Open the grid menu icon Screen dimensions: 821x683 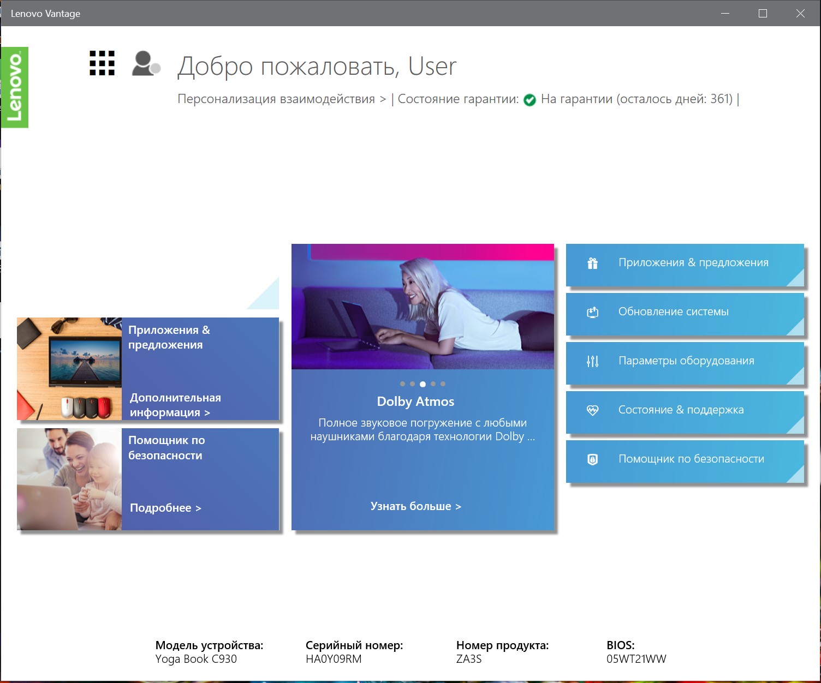point(102,63)
